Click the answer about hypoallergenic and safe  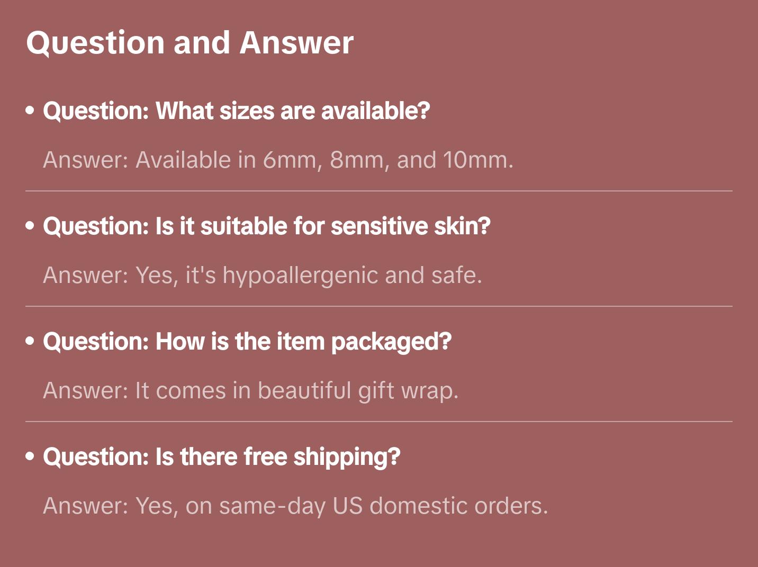pyautogui.click(x=263, y=275)
